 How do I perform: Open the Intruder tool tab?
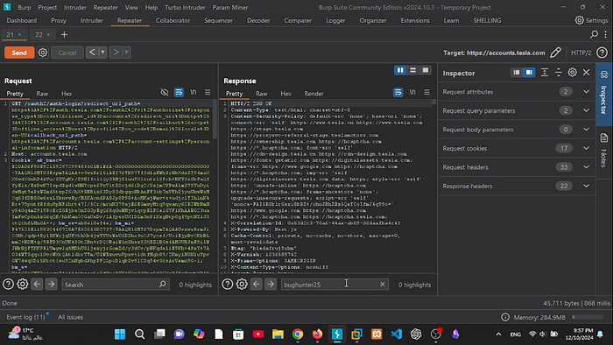click(92, 20)
